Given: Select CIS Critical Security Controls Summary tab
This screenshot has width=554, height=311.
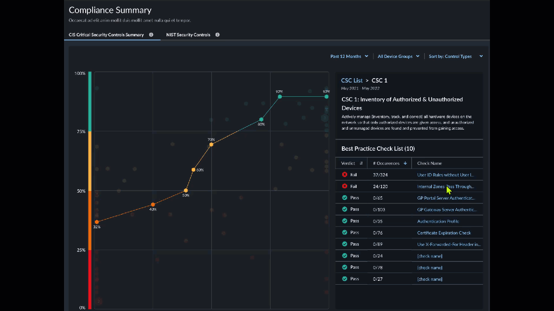Looking at the screenshot, I should (106, 35).
